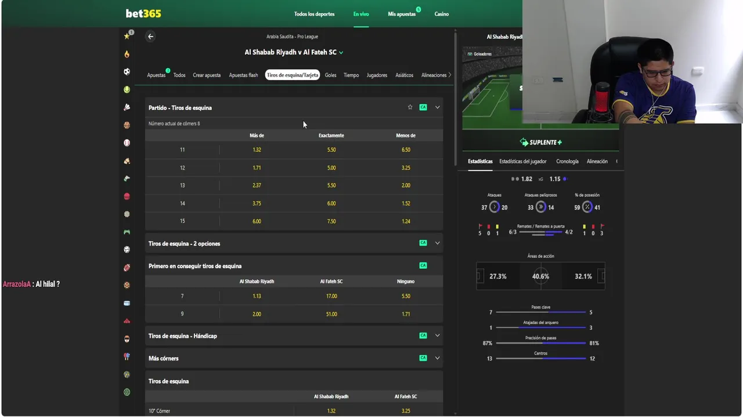This screenshot has height=418, width=743.
Task: Click cash-out icon on Más córners
Action: (423, 358)
